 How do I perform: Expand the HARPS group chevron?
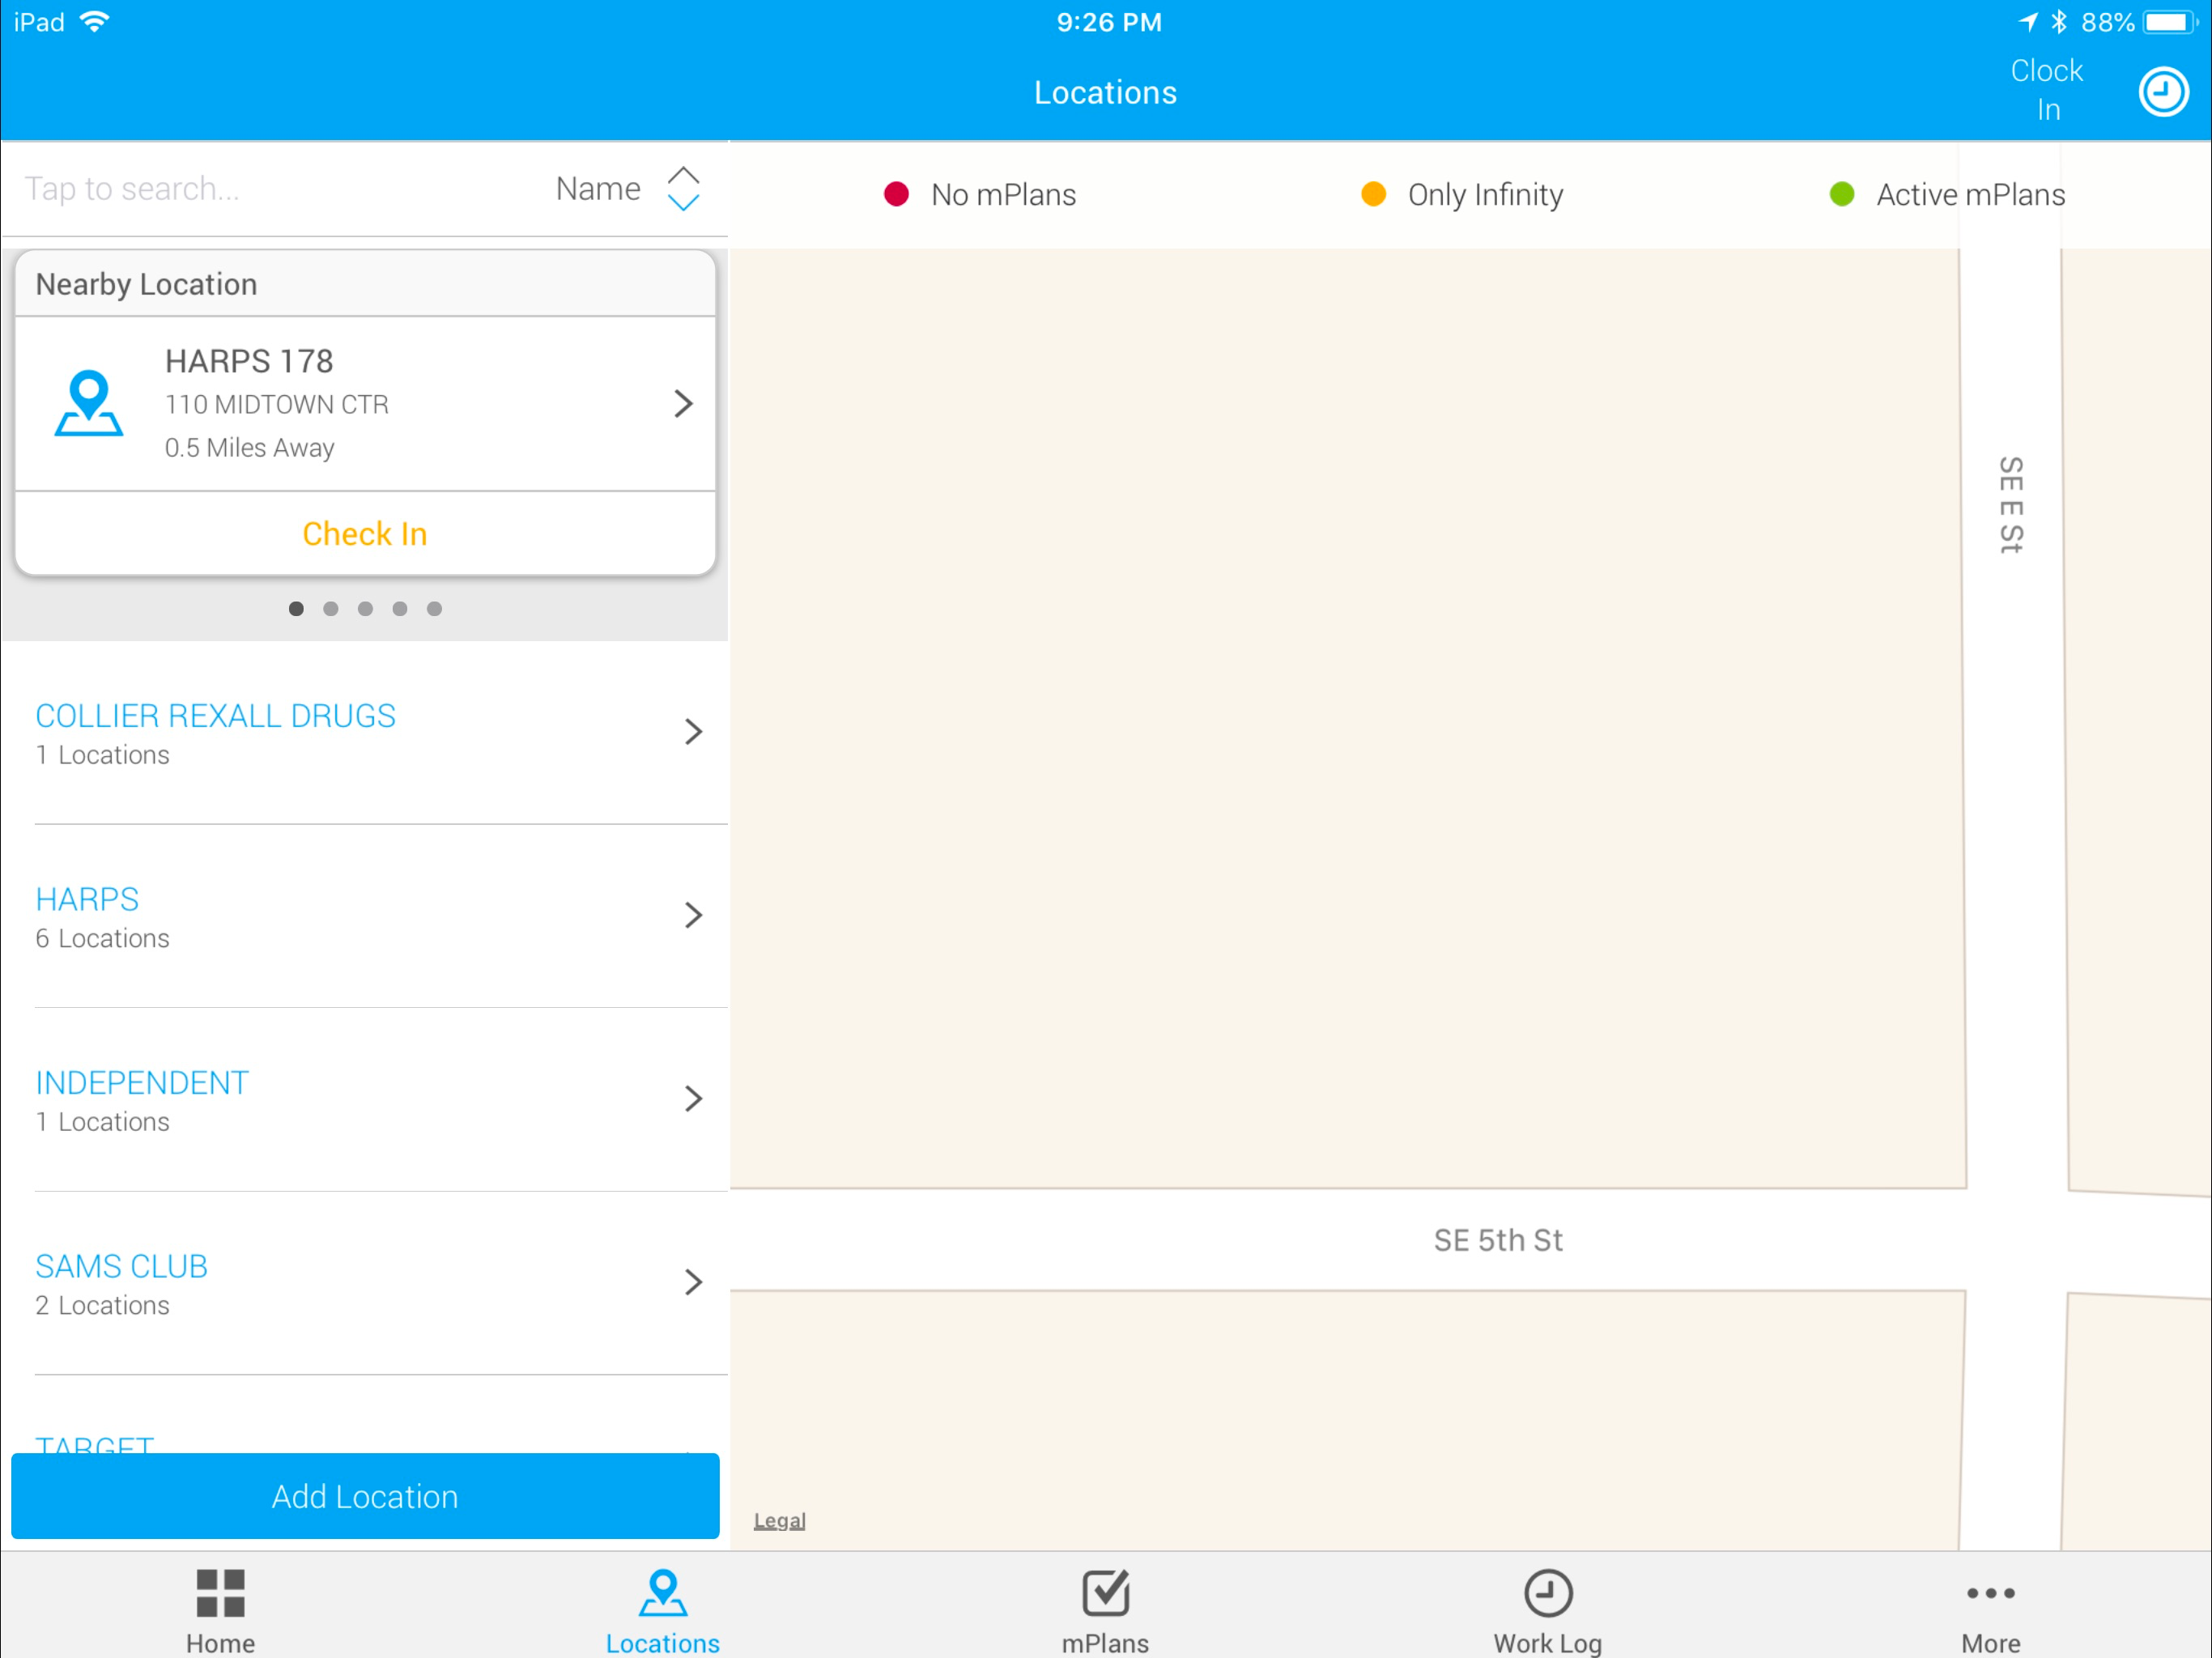click(x=693, y=915)
